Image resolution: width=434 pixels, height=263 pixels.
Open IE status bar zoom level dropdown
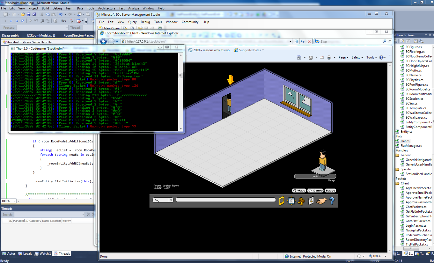coord(385,256)
